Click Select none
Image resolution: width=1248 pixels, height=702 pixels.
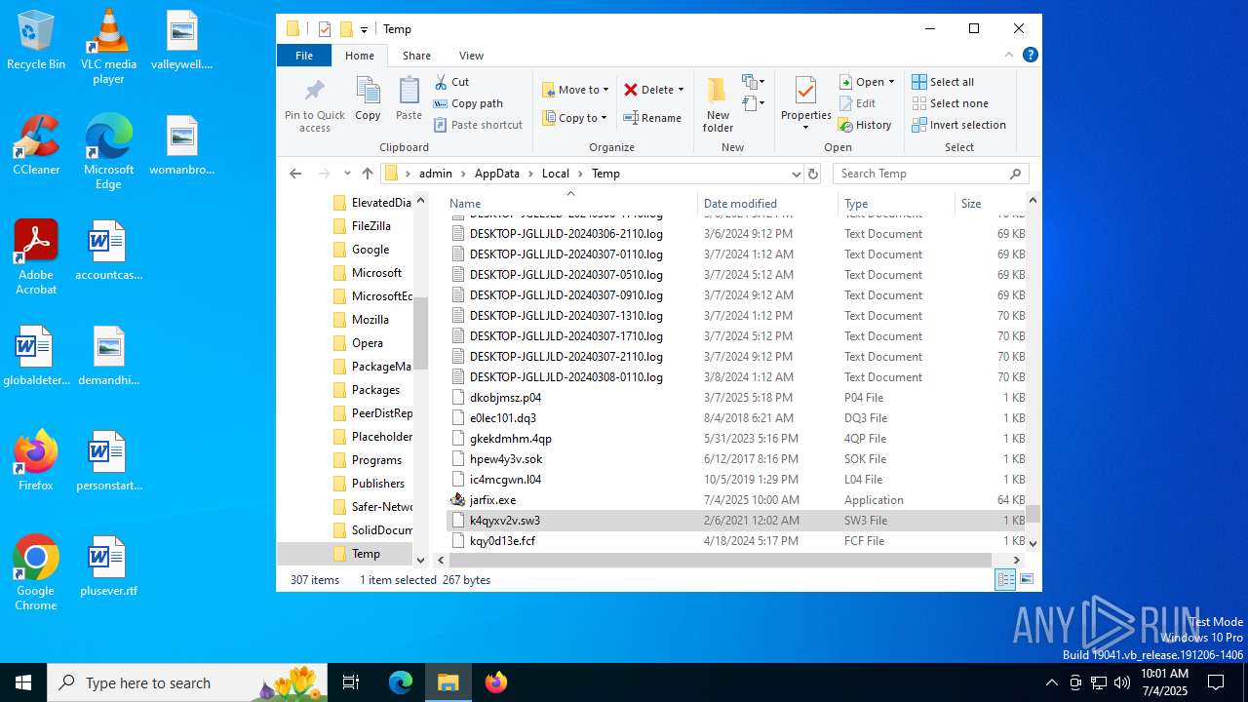(x=950, y=103)
